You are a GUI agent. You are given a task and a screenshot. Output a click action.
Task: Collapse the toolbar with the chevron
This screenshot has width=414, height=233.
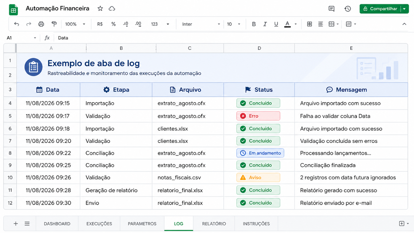point(404,24)
